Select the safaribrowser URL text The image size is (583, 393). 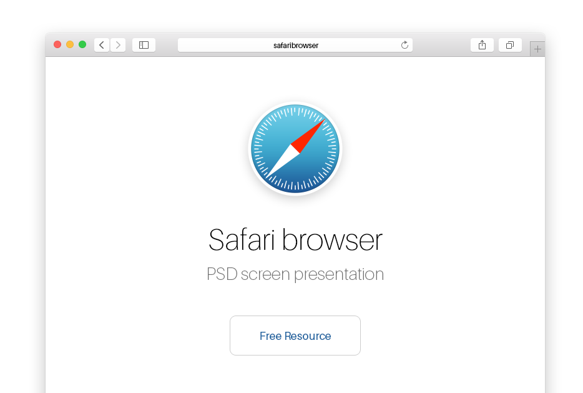pyautogui.click(x=296, y=46)
